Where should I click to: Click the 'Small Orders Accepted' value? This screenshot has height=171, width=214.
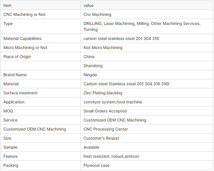tap(105, 111)
